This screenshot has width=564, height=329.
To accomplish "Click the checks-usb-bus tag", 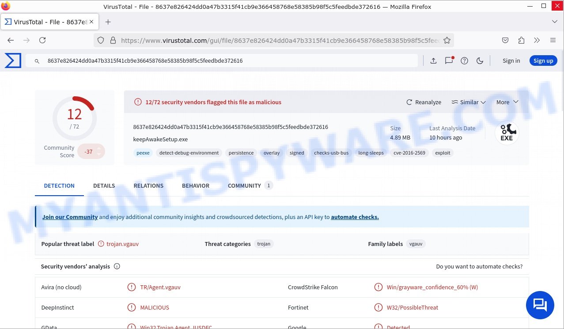I will 331,153.
